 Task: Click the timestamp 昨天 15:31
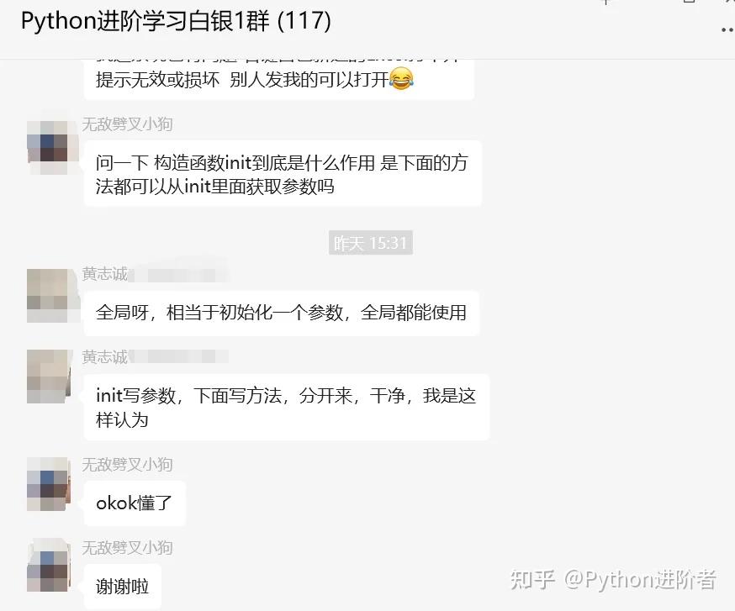tap(370, 243)
